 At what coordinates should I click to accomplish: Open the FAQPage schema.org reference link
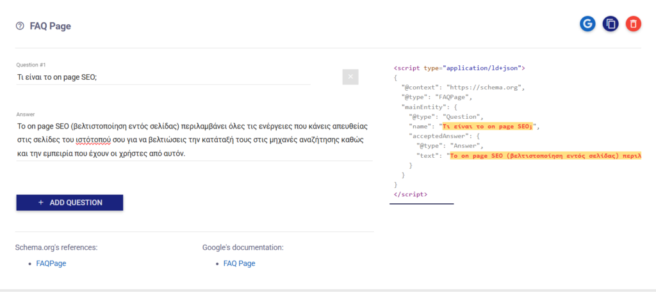(x=51, y=263)
